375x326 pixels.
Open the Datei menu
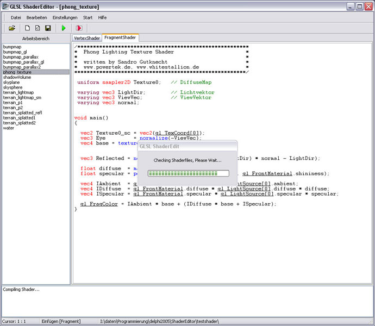16,17
